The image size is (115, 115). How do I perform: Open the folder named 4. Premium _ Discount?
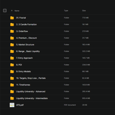26,38
